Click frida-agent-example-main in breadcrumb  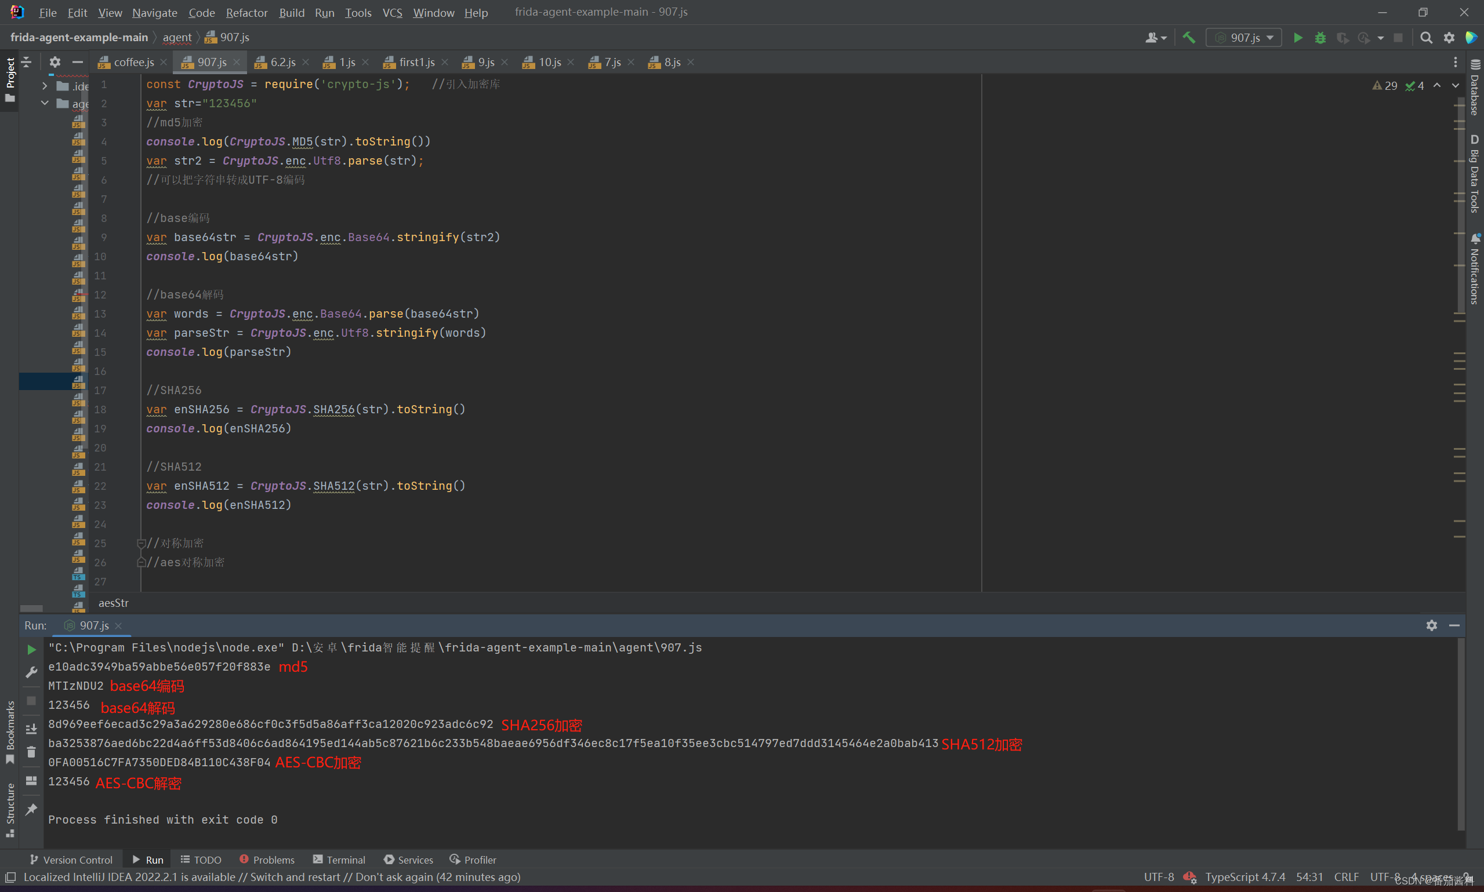coord(79,37)
